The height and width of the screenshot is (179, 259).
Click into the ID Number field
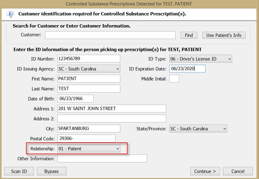point(89,59)
